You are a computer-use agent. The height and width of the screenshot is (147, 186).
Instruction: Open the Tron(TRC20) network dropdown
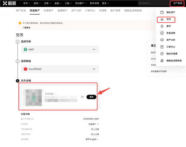pyautogui.click(x=60, y=69)
